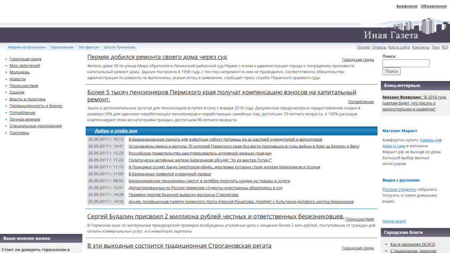Open Происшествия tag beside Будалин headline

coord(359,219)
